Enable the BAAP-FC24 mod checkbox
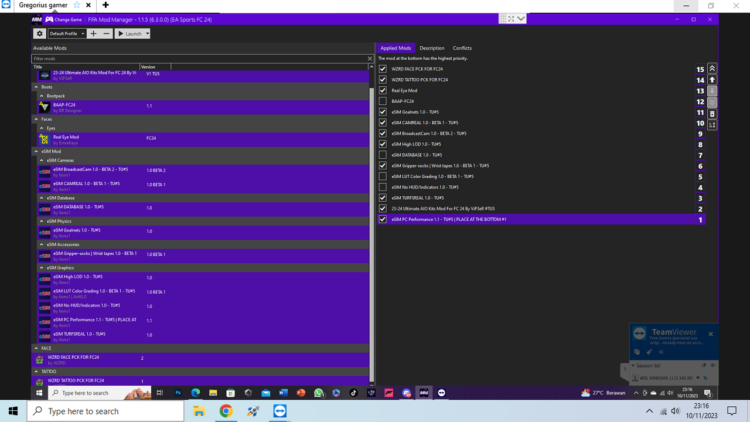This screenshot has height=422, width=750. coord(383,101)
